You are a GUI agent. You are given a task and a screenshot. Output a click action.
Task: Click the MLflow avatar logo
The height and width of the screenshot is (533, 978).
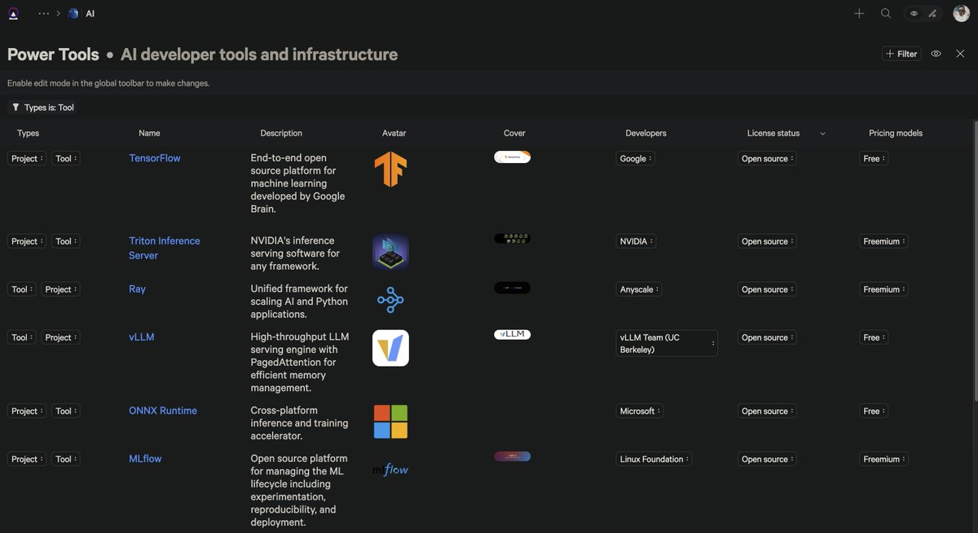coord(390,469)
